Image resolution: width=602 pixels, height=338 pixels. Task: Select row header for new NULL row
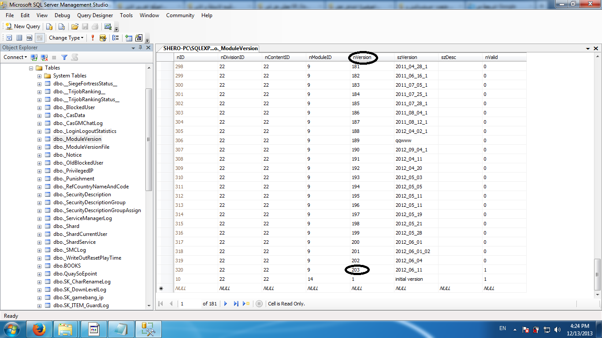[x=165, y=288]
